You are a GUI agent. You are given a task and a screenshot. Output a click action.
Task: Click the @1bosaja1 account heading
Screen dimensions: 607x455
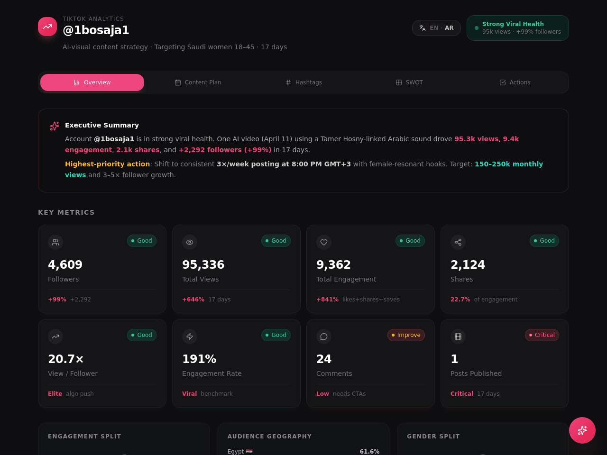pos(96,30)
